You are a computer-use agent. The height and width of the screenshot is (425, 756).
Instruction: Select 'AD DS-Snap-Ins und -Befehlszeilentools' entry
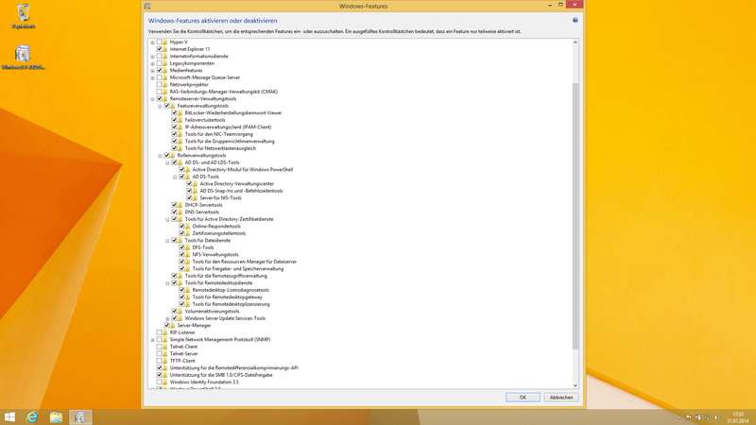241,191
